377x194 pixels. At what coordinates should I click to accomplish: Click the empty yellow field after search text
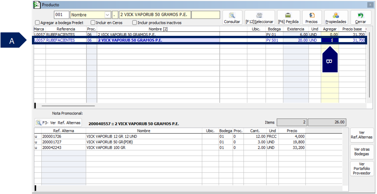(206, 15)
